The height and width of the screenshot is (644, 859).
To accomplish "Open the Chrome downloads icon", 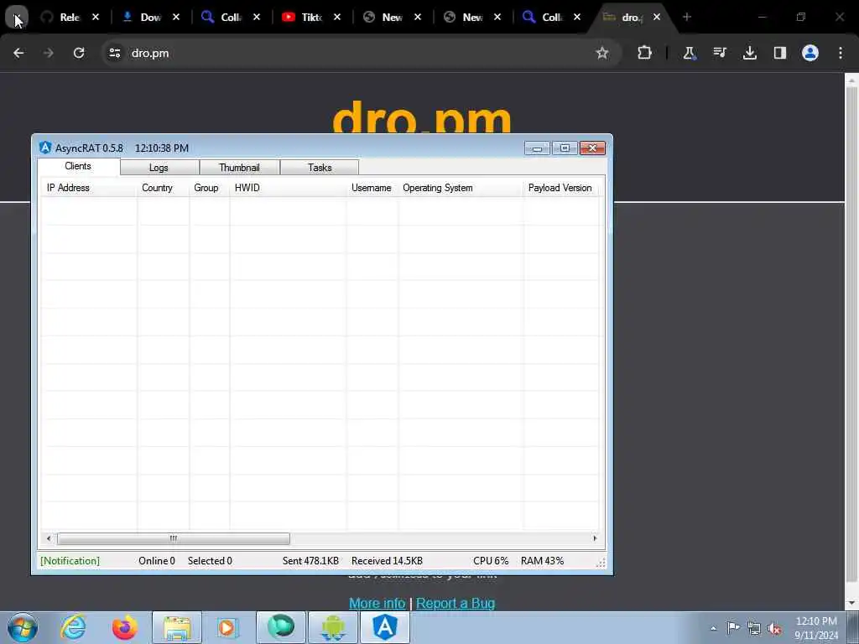I will coord(750,53).
